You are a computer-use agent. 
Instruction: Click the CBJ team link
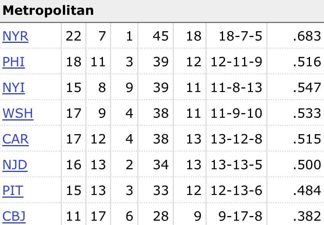(14, 216)
